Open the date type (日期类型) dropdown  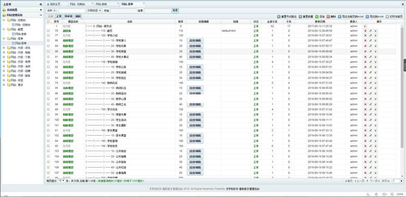click(94, 11)
